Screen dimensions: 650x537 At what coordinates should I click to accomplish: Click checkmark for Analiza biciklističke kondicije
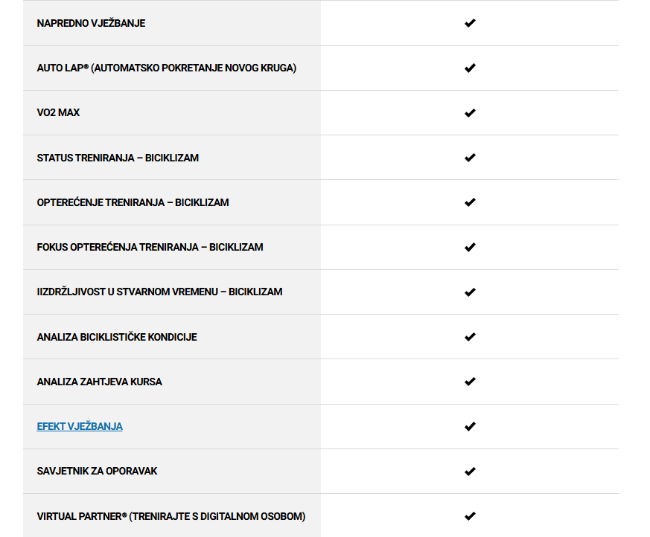point(470,337)
